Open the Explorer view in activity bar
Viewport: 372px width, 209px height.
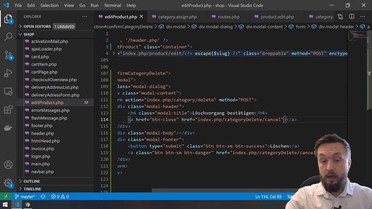point(8,19)
